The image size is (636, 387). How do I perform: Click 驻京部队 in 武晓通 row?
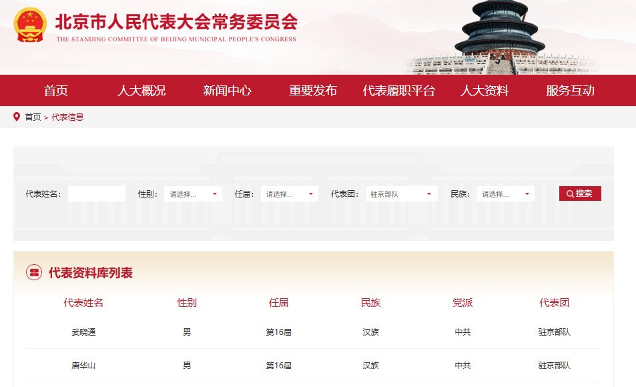coord(555,332)
